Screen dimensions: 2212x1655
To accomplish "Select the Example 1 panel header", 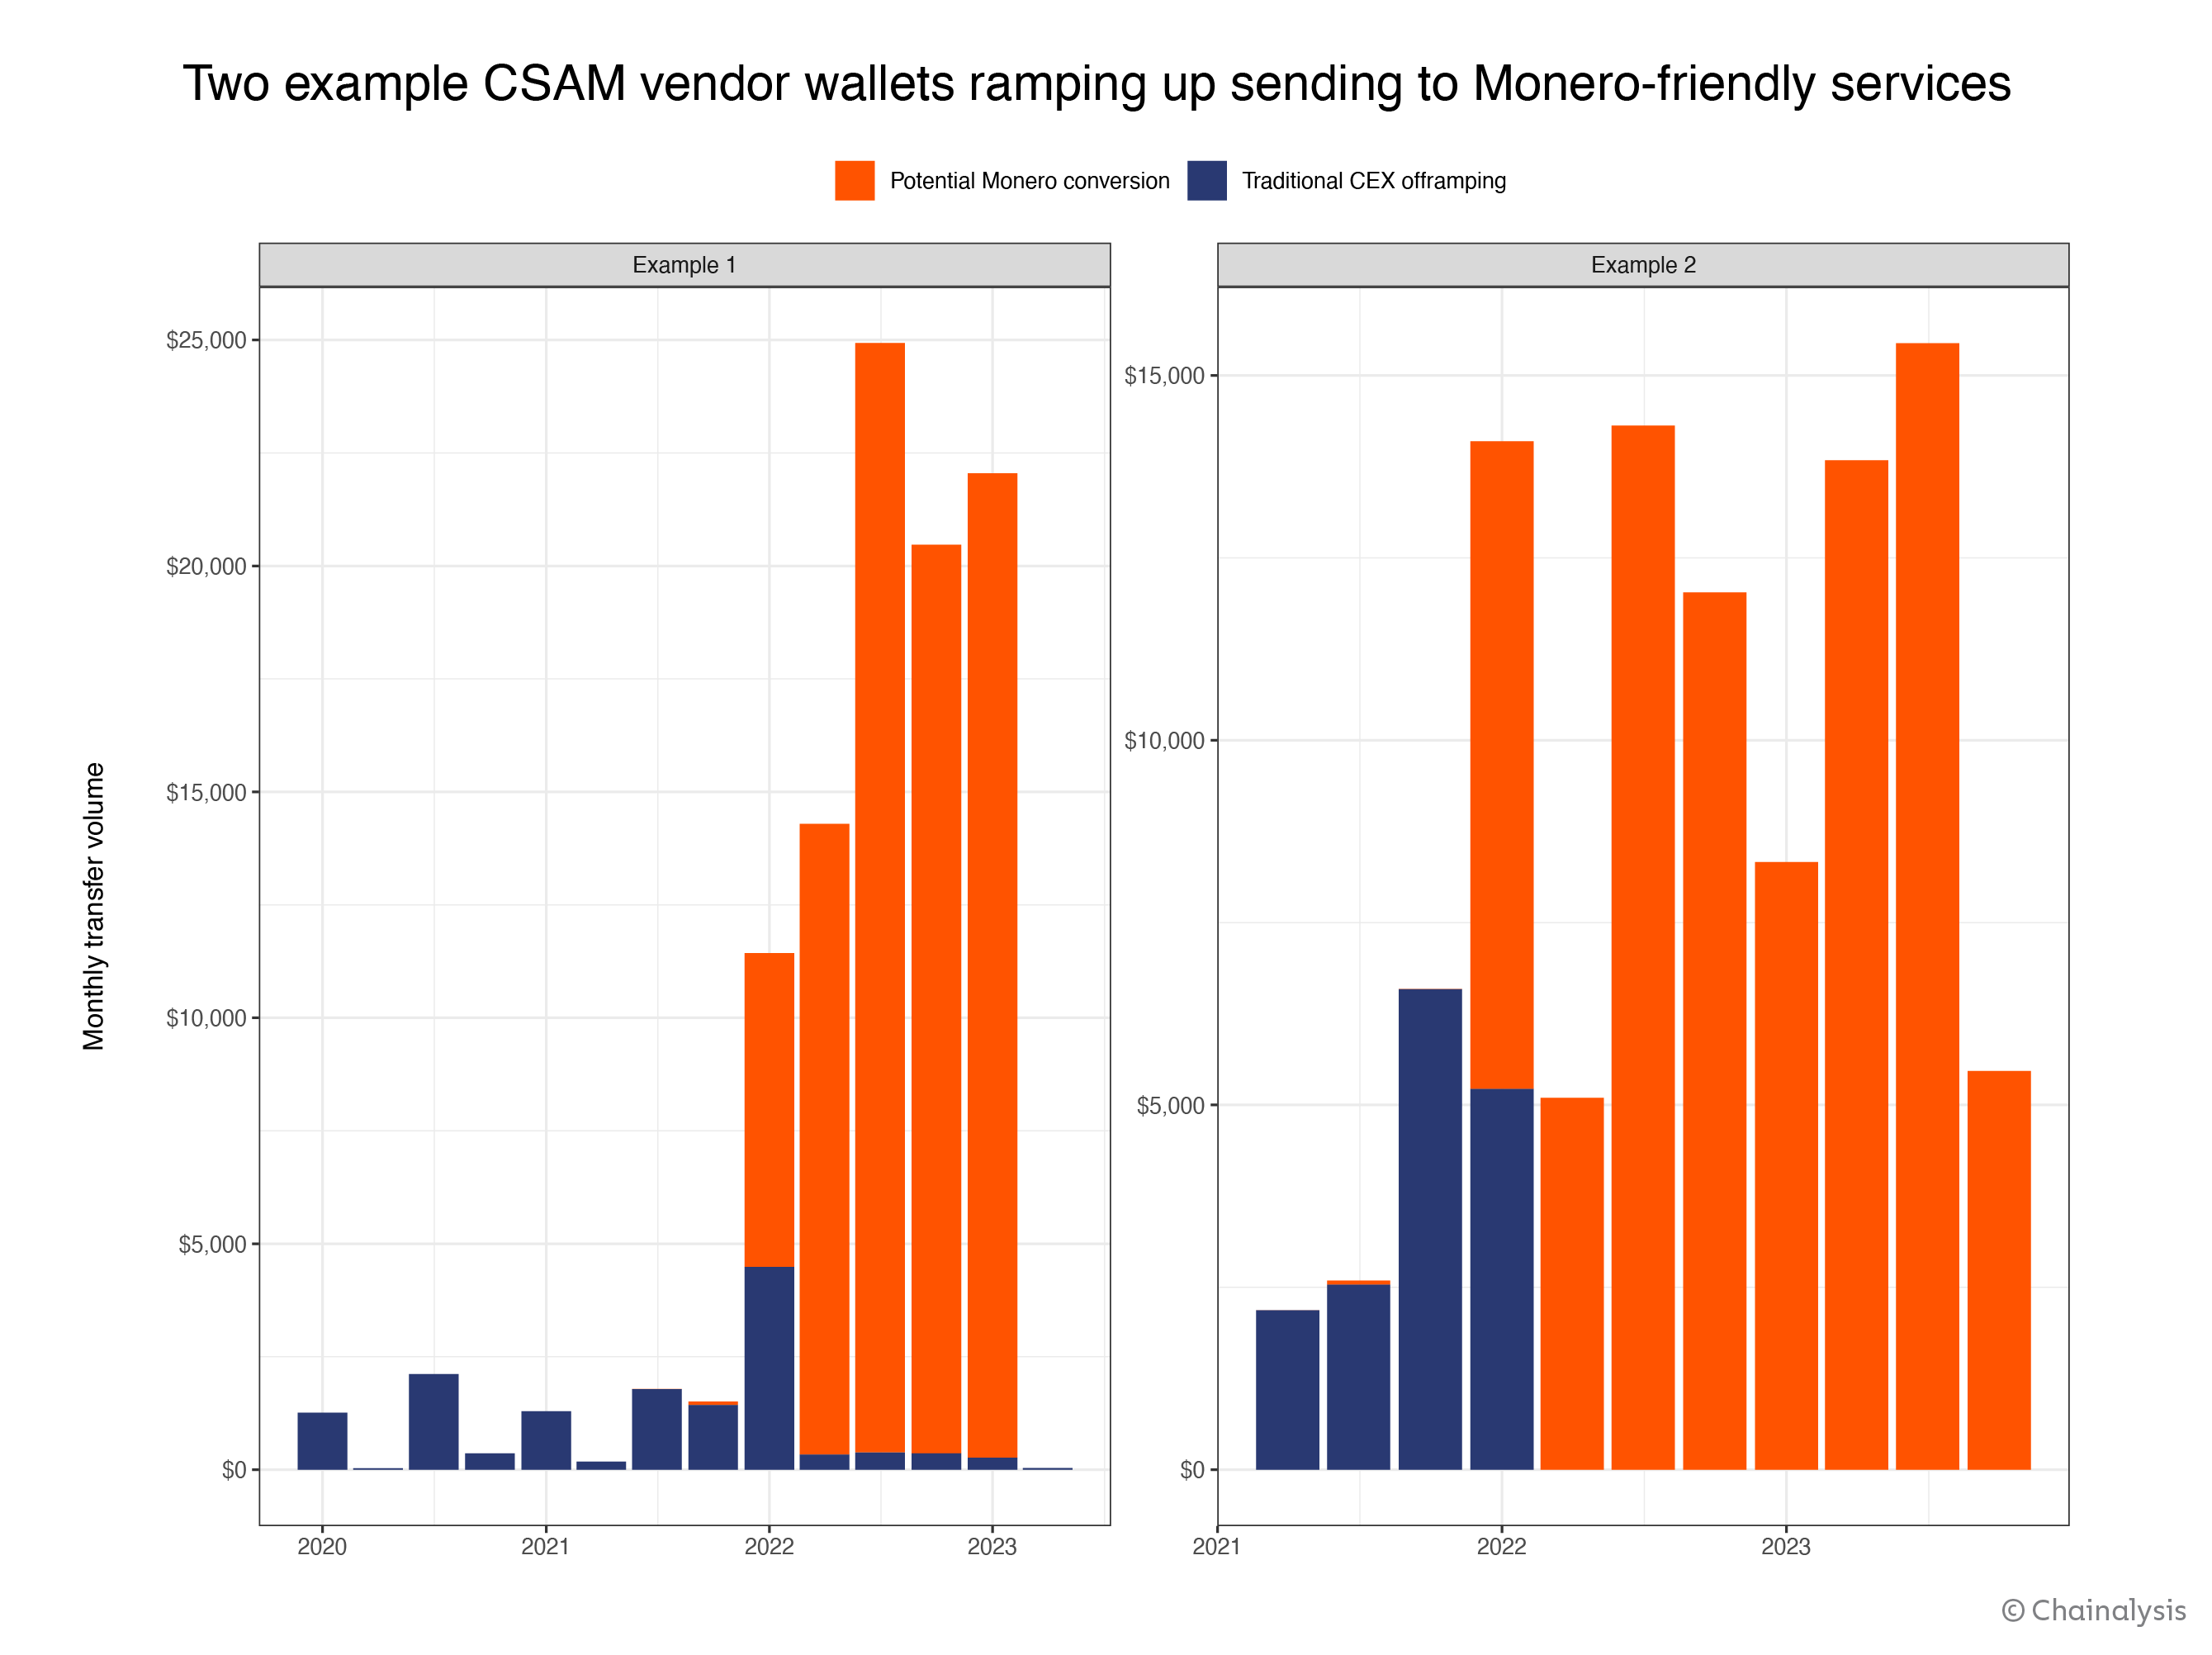I will click(684, 265).
